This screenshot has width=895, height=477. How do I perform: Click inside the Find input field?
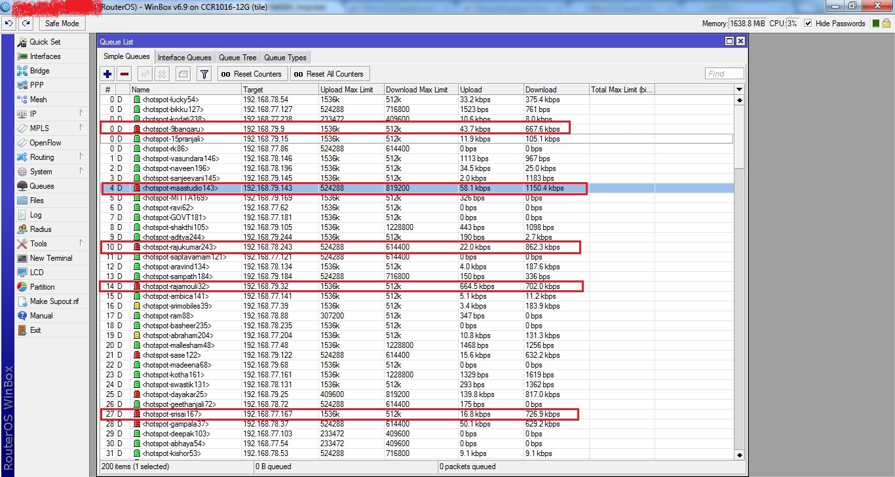point(723,73)
